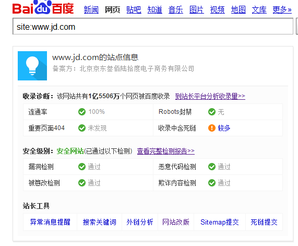Viewport: 298px width, 246px height.
Task: Open Sitemap提交 tool
Action: [x=220, y=222]
